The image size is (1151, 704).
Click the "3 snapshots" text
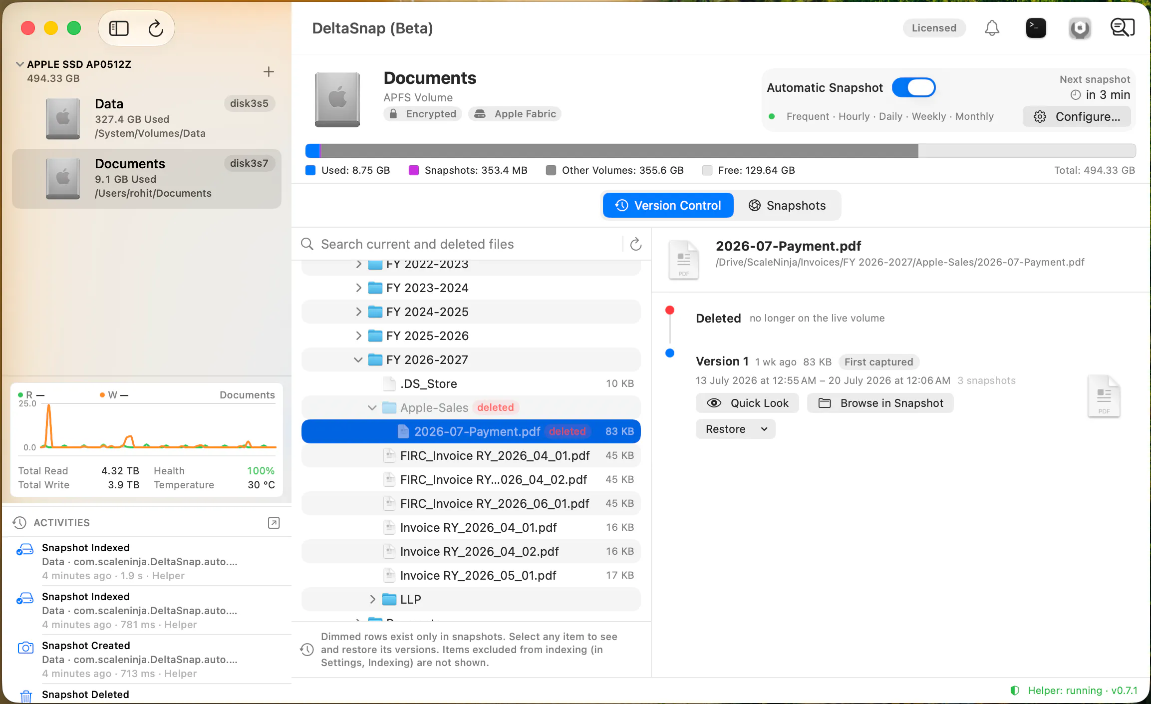click(986, 380)
